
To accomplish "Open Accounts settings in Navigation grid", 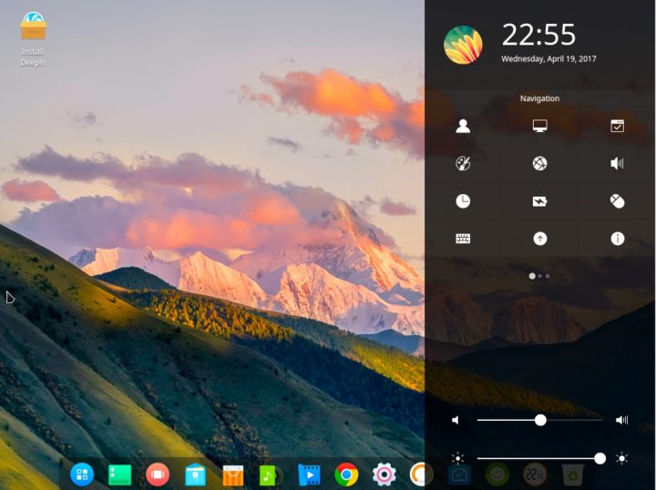I will coord(463,127).
